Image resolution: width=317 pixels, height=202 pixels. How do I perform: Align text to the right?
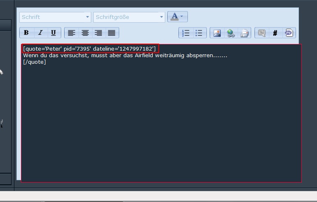click(98, 33)
